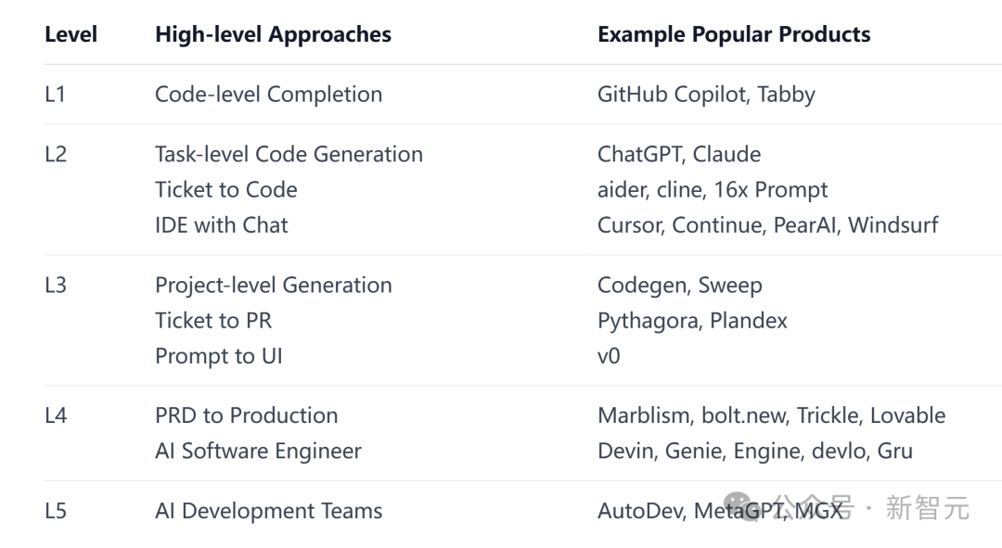1002x548 pixels.
Task: Click the Devin, Genie, Engine line
Action: click(x=754, y=451)
